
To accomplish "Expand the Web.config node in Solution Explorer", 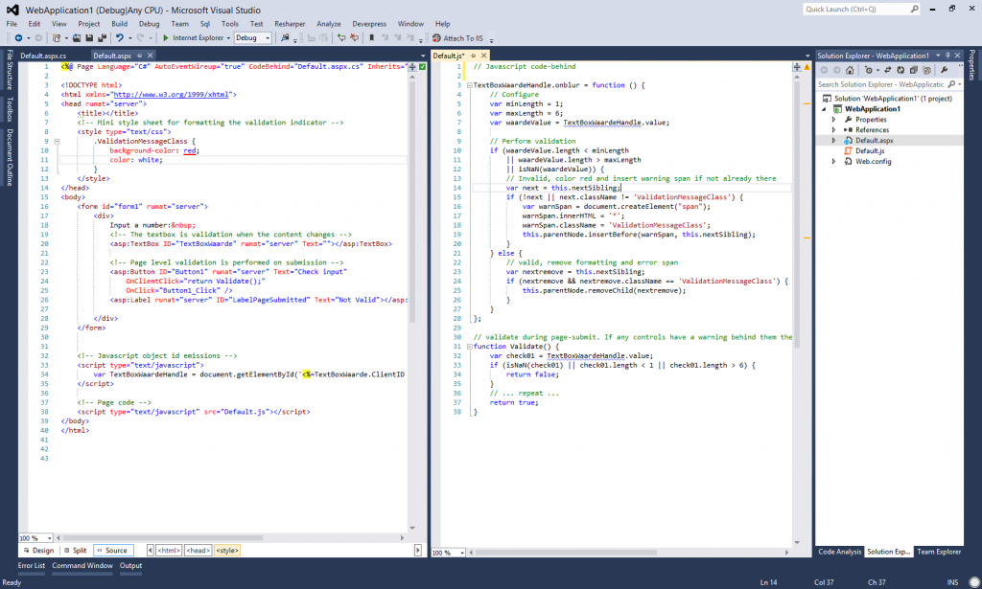I will (833, 161).
